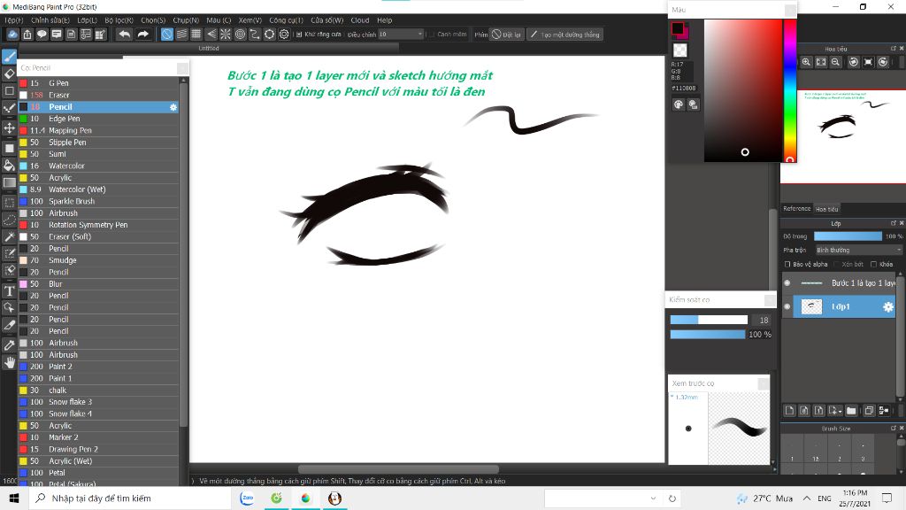Open the add-layer-type dropdown arrow in Lớp panel
Image resolution: width=906 pixels, height=510 pixels.
click(841, 412)
